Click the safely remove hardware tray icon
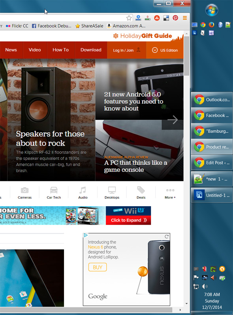Image resolution: width=233 pixels, height=315 pixels. [x=222, y=278]
